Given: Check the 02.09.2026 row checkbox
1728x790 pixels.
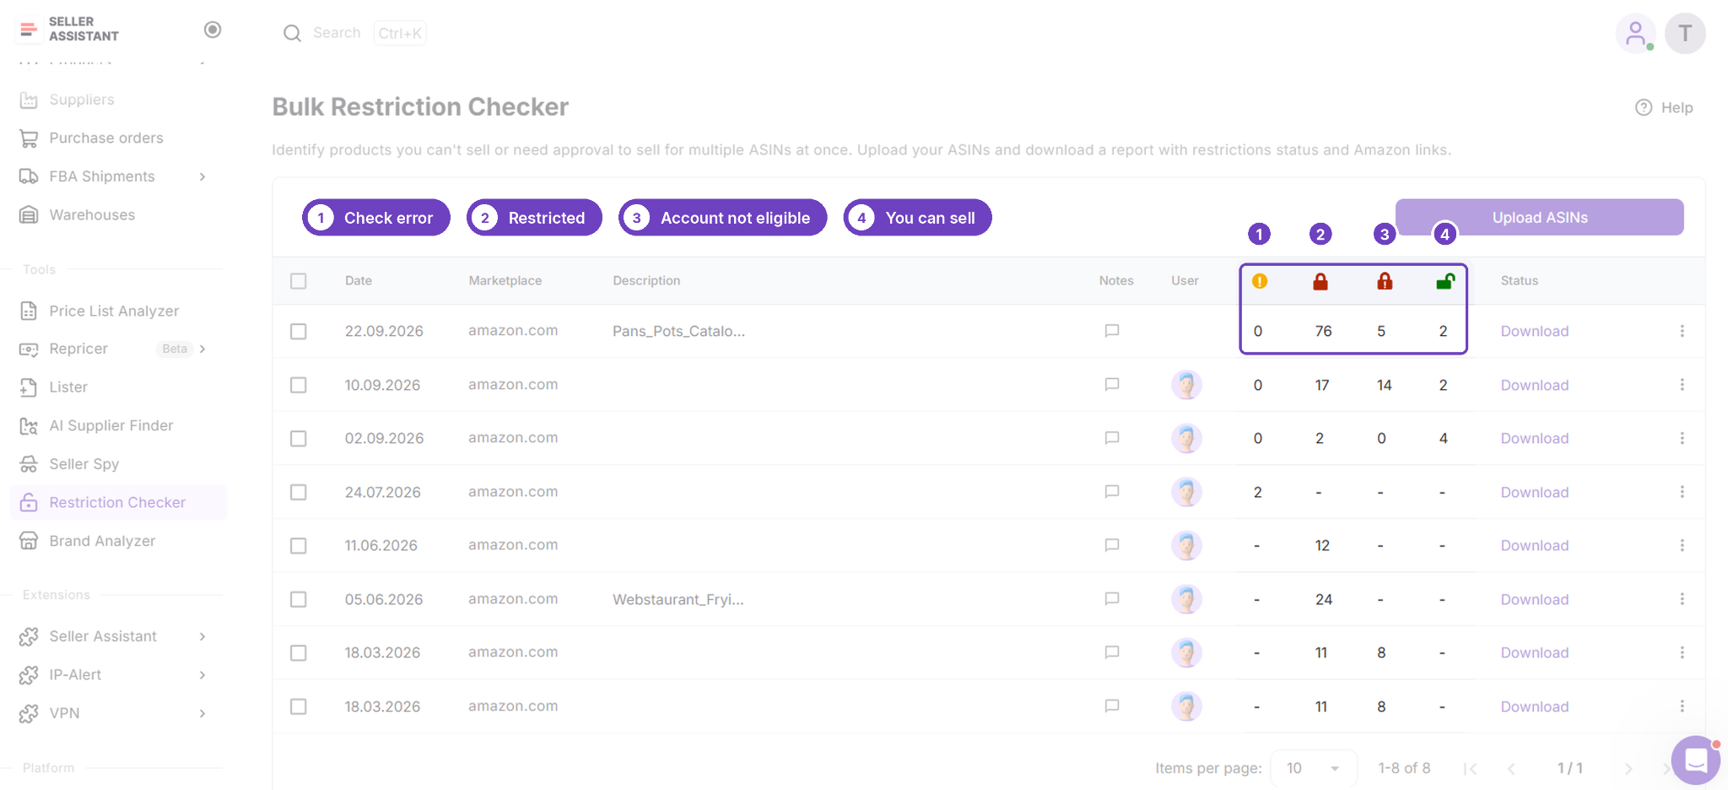Looking at the screenshot, I should tap(299, 438).
